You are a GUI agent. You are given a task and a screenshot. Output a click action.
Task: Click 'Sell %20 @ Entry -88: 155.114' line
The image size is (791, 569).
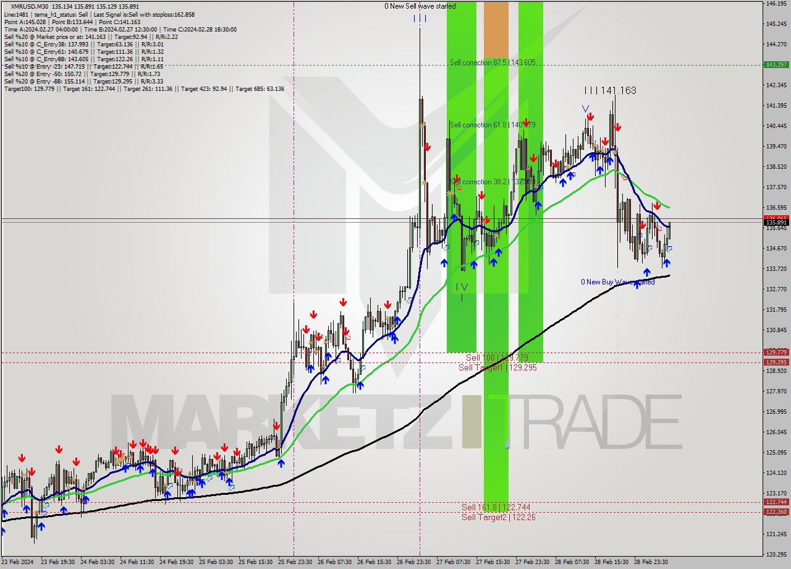[83, 81]
